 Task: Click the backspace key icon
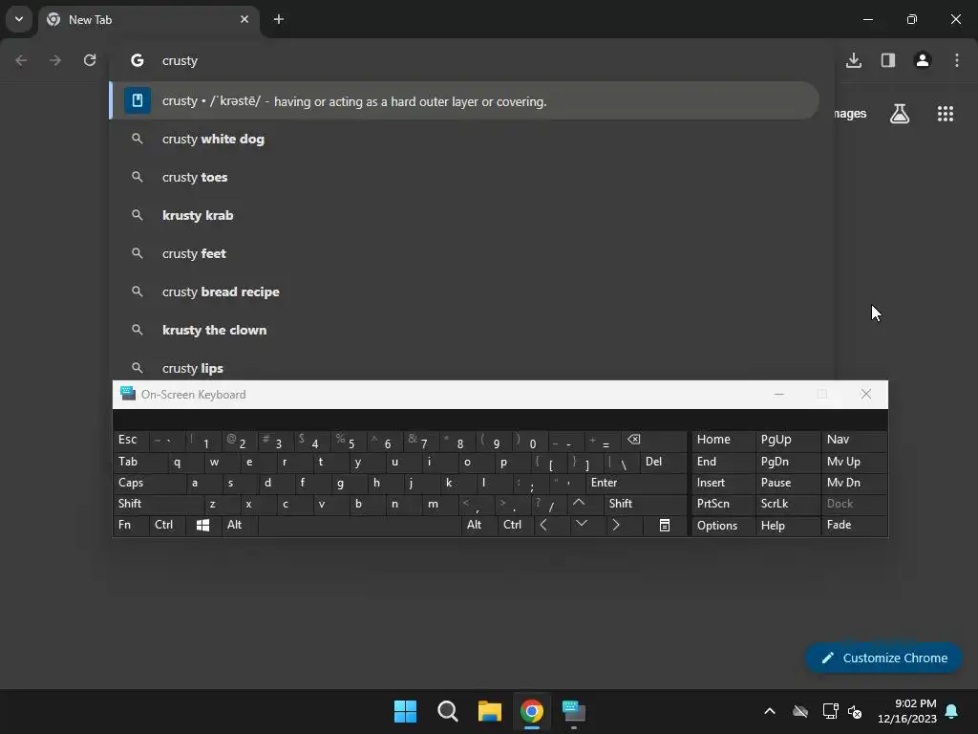(654, 440)
